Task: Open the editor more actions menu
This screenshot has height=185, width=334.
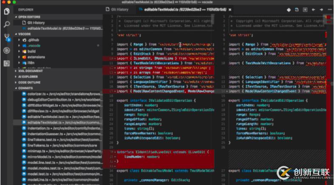Action: pyautogui.click(x=329, y=10)
